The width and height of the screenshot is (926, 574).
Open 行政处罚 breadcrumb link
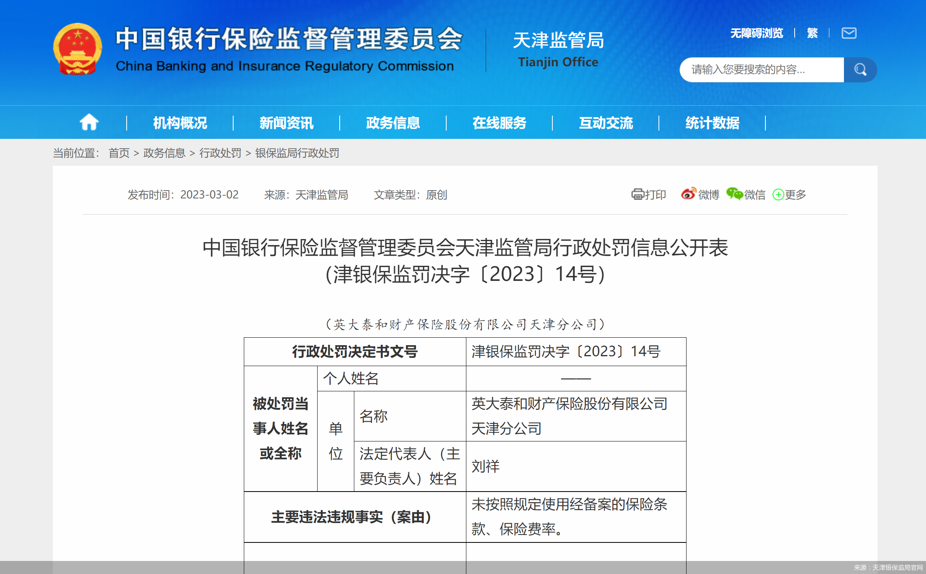(220, 153)
